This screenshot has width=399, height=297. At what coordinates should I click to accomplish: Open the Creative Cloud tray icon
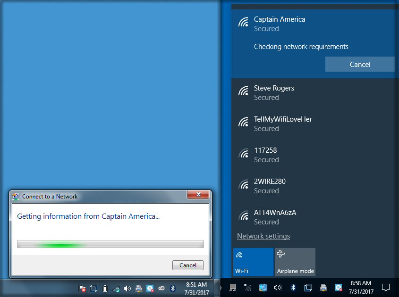pyautogui.click(x=161, y=289)
